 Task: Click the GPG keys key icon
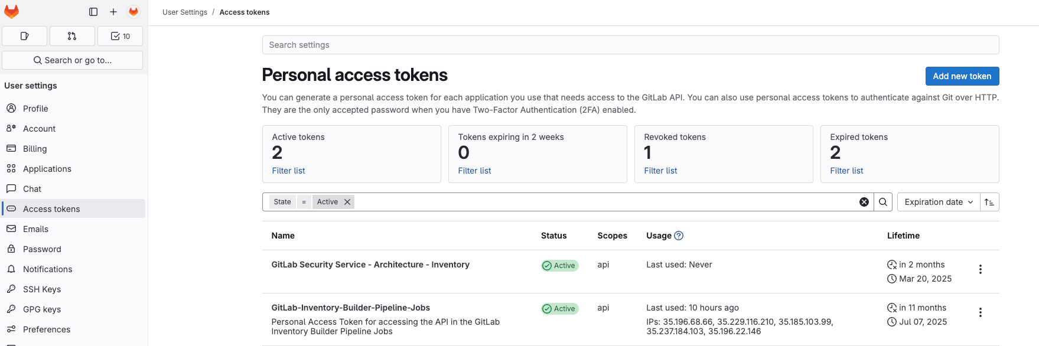(x=11, y=309)
